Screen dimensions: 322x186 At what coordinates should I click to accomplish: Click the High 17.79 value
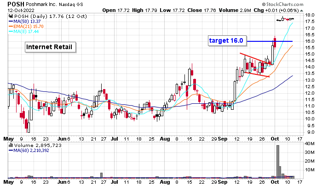(145, 10)
